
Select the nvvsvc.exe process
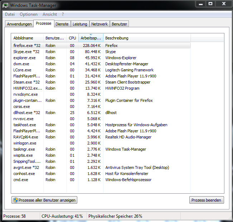[x=101, y=119]
